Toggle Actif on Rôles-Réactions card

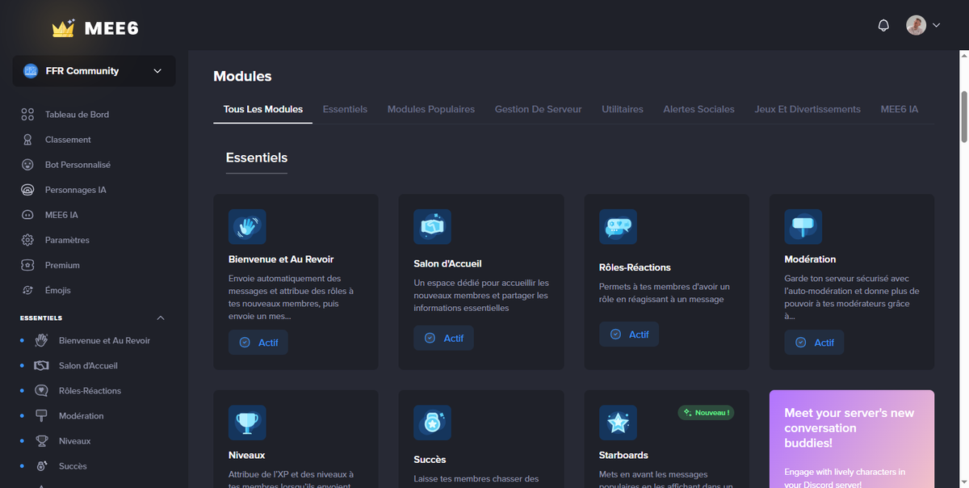point(629,334)
